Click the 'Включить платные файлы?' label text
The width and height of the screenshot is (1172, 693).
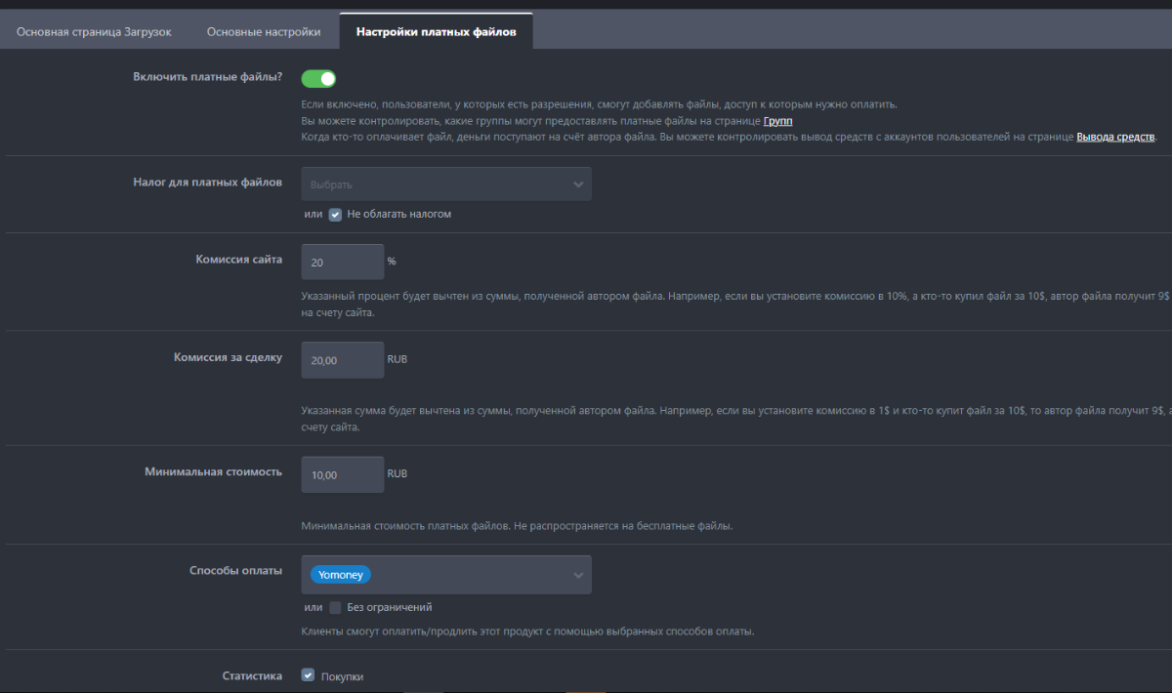207,77
